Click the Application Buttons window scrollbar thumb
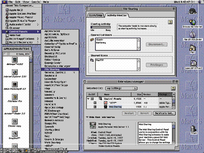204x153 pixels. (31, 61)
